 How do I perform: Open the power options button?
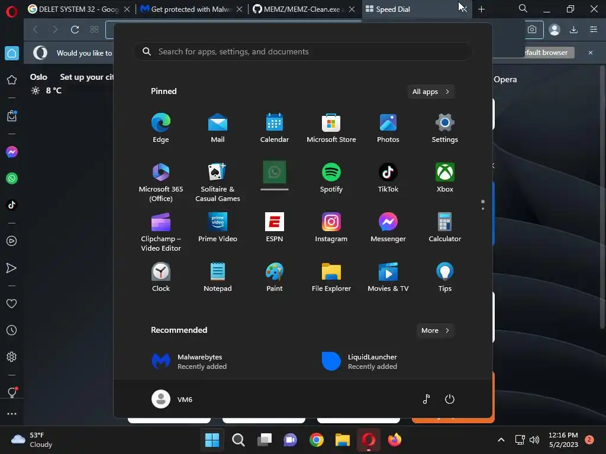pos(450,399)
